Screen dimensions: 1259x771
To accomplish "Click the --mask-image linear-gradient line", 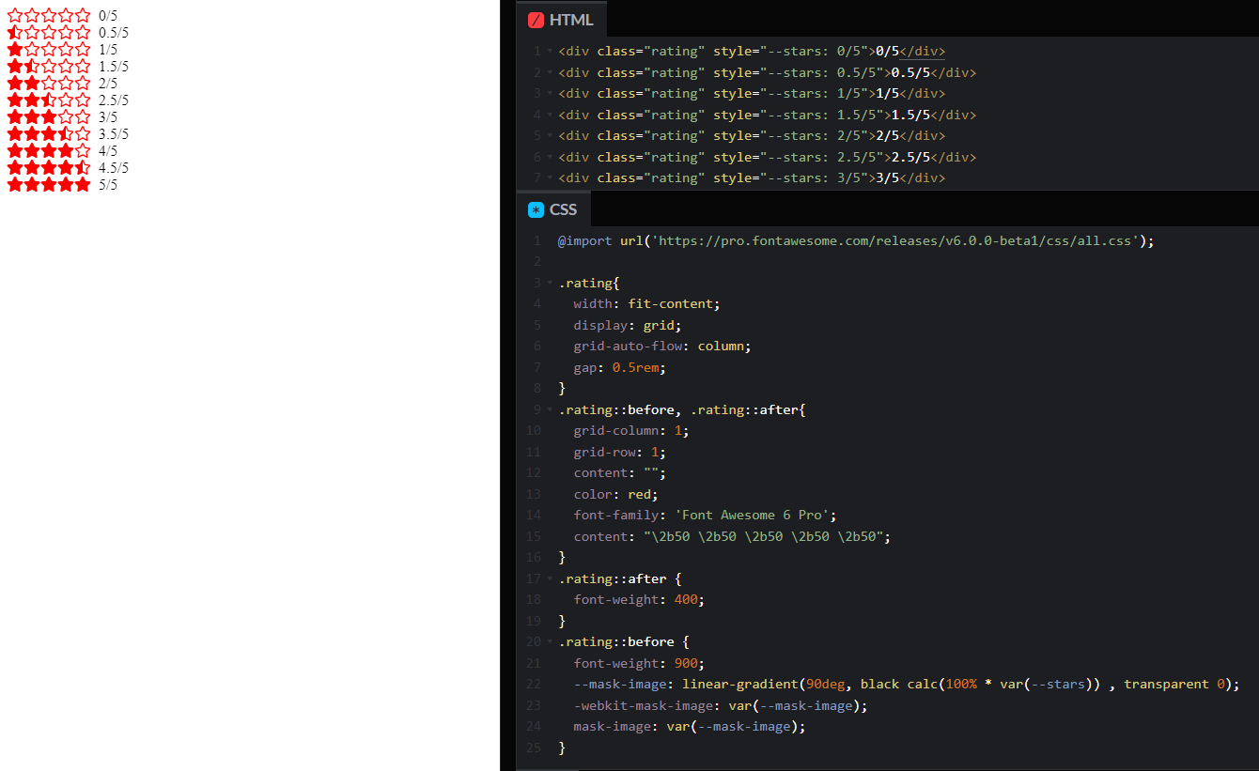I will (907, 685).
